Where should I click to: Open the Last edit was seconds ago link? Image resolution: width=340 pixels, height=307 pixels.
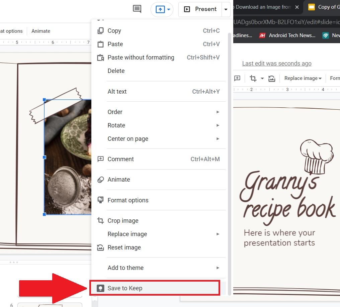tap(277, 64)
